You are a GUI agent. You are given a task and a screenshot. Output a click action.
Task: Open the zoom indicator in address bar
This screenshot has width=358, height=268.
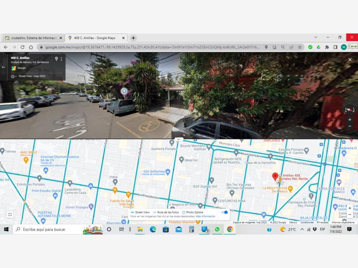click(x=283, y=47)
